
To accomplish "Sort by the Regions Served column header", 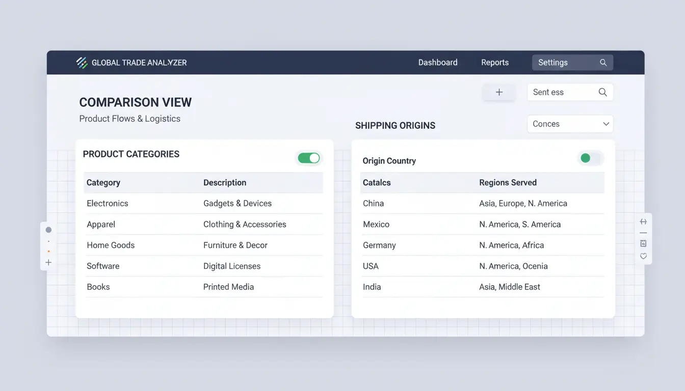I will pyautogui.click(x=508, y=182).
